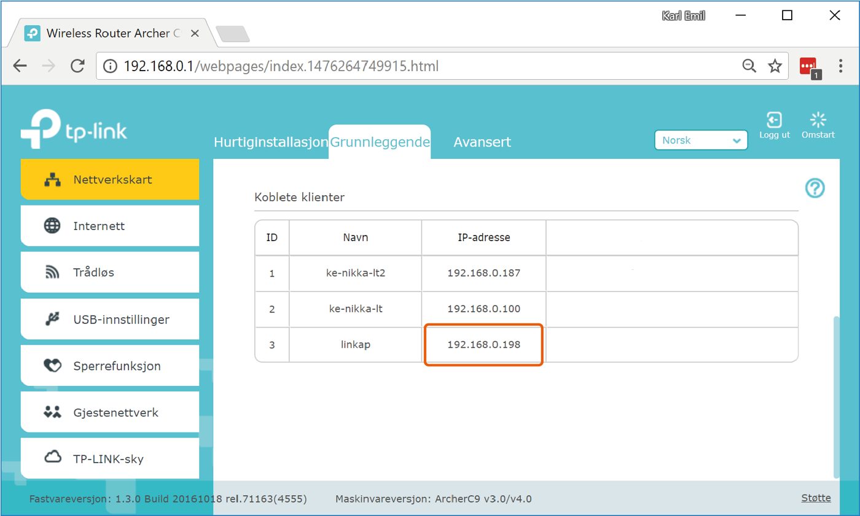
Task: Open the Chrome three-dot menu
Action: 841,66
